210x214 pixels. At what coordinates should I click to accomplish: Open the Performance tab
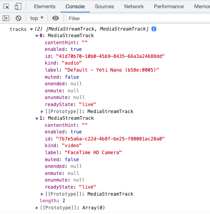coord(169,6)
